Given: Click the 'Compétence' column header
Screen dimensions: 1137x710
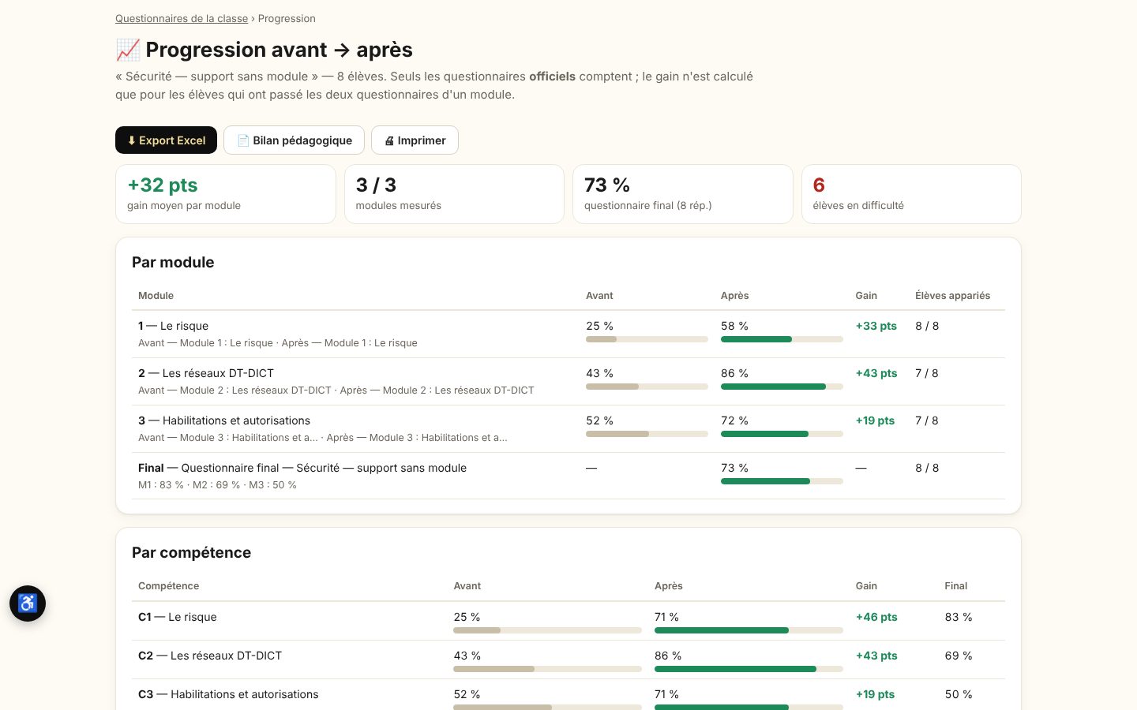Looking at the screenshot, I should (x=168, y=586).
